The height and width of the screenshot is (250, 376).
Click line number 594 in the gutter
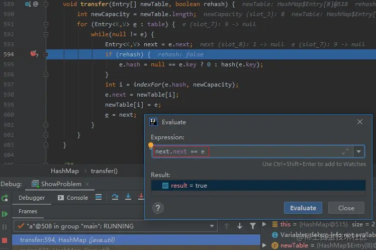(x=9, y=54)
